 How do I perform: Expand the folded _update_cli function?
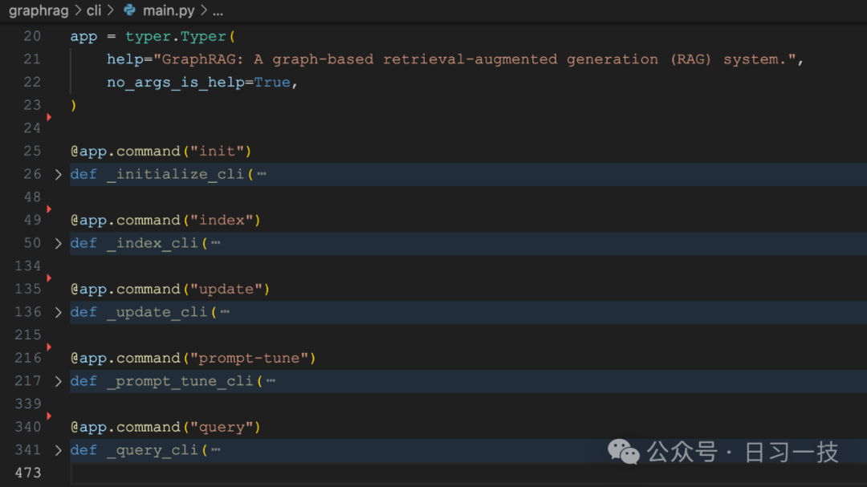(x=58, y=312)
